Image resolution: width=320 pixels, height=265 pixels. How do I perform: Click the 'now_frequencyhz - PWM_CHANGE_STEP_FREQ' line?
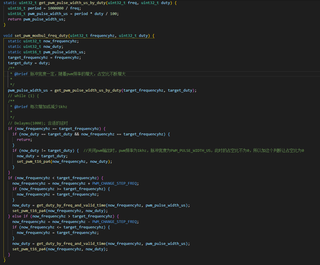pyautogui.click(x=76, y=222)
